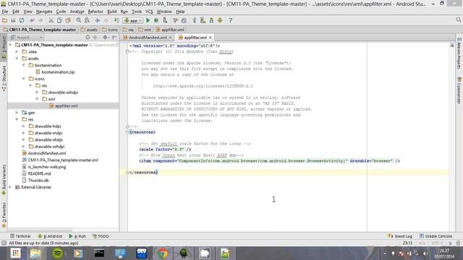Open the Android tool window button

[50, 236]
